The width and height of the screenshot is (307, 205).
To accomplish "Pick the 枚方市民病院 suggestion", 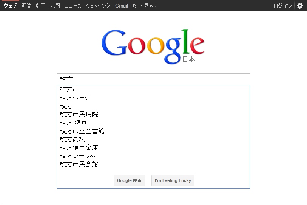I will (79, 114).
